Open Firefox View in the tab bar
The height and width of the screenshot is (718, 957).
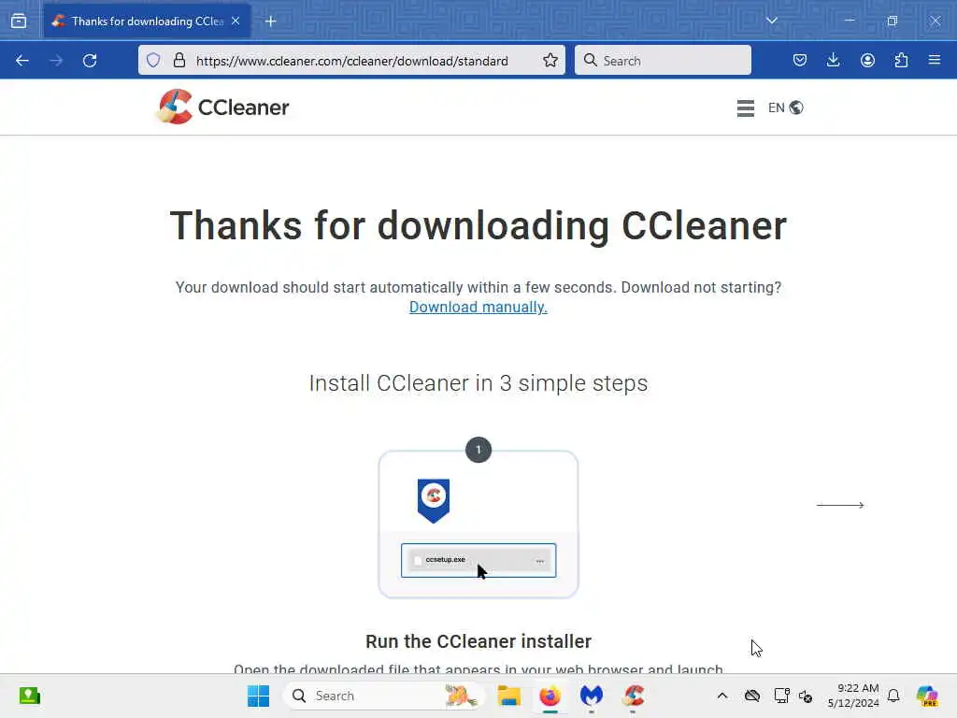click(19, 22)
